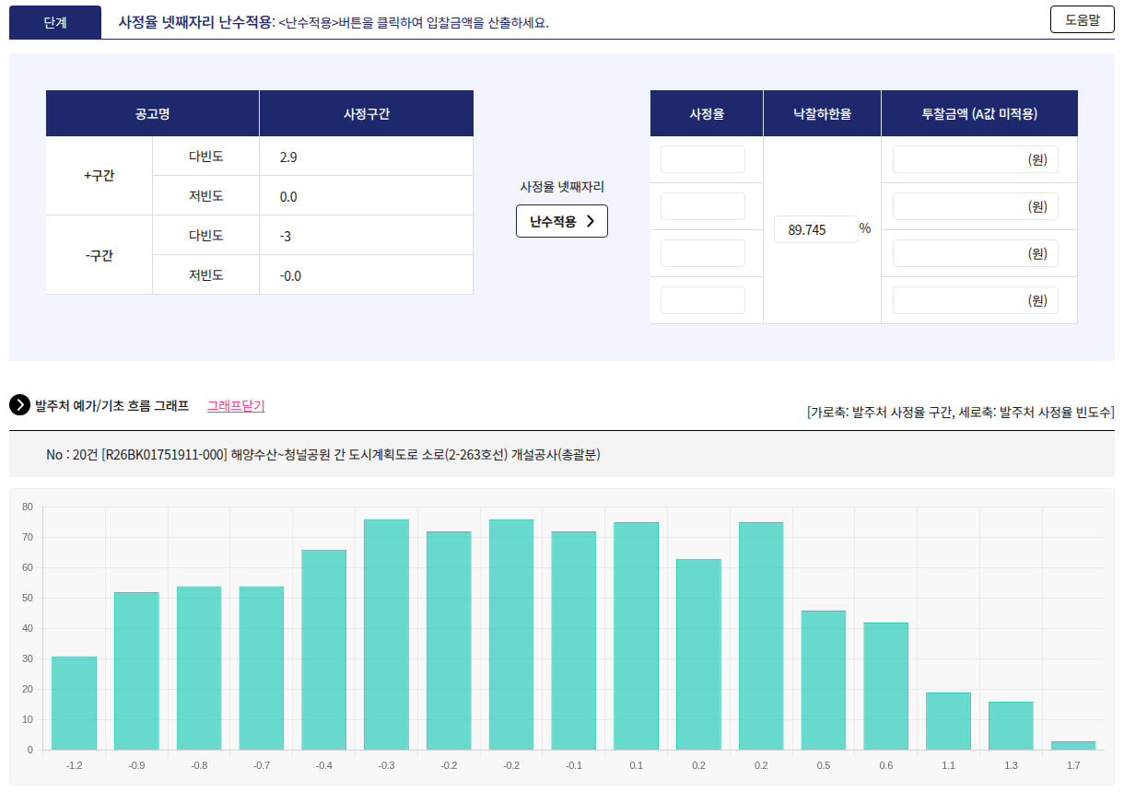Screen dimensions: 1124x792
Task: Click the 낙찰하한율 column header
Action: pos(823,113)
